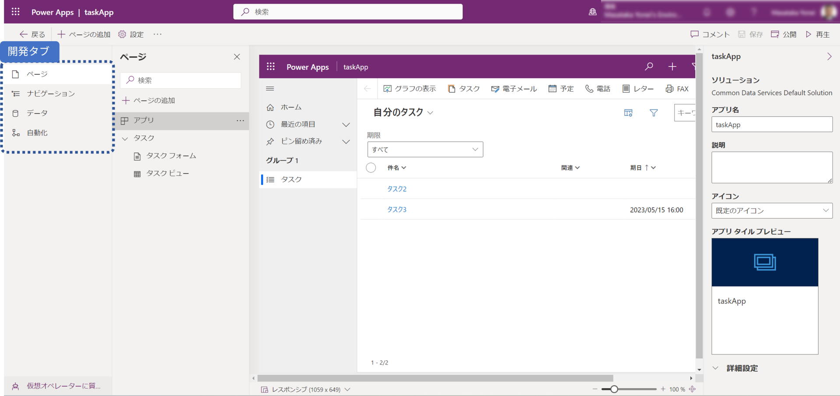The width and height of the screenshot is (840, 396).
Task: Click the zoom out minus icon
Action: (x=595, y=389)
